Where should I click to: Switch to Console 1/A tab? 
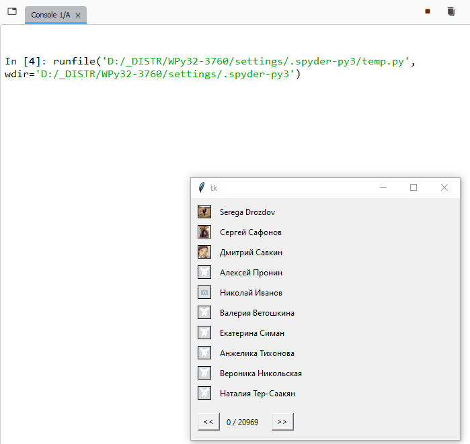pyautogui.click(x=50, y=15)
